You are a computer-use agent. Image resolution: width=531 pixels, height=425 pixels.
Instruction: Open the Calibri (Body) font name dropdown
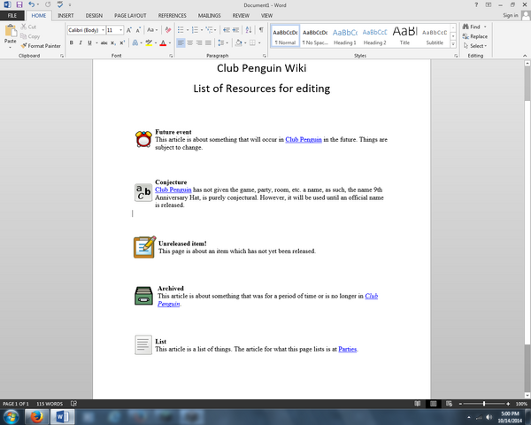(104, 30)
